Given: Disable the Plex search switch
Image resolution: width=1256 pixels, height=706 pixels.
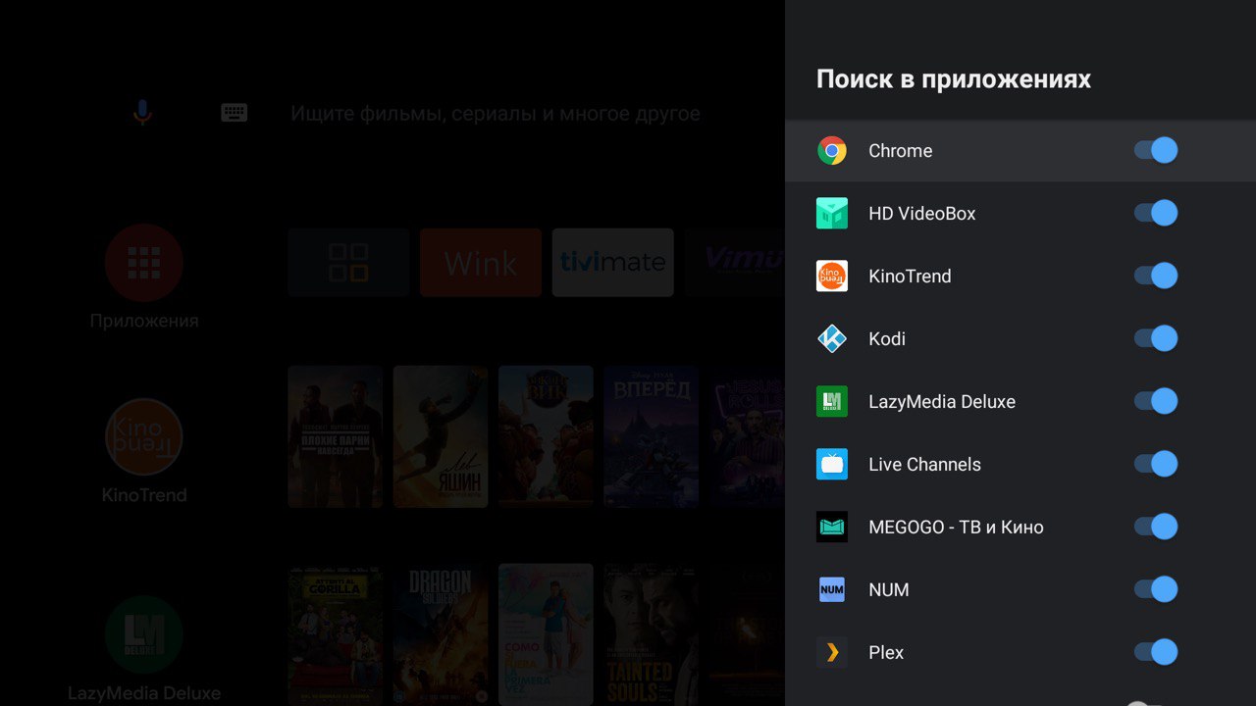Looking at the screenshot, I should pyautogui.click(x=1156, y=653).
